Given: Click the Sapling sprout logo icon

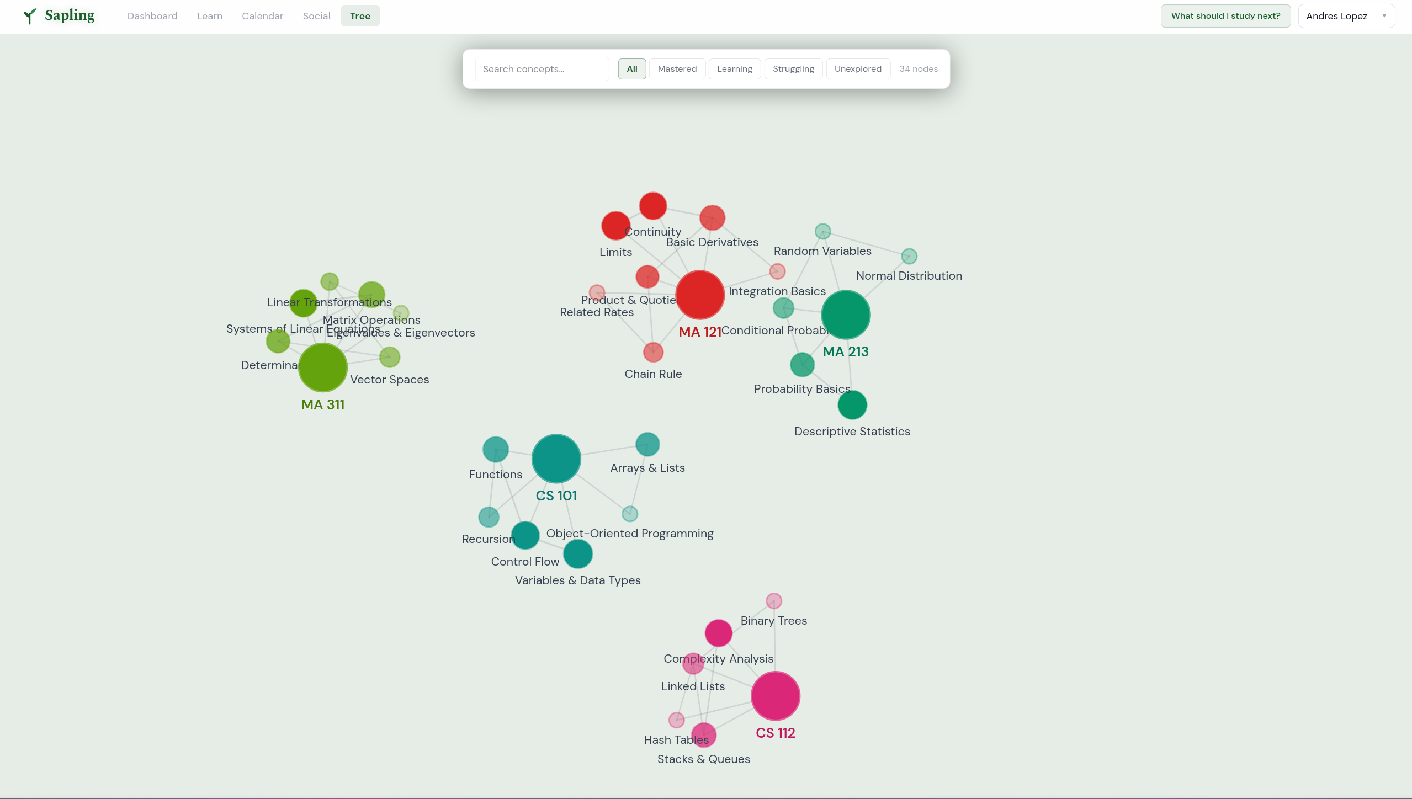Looking at the screenshot, I should pyautogui.click(x=30, y=16).
